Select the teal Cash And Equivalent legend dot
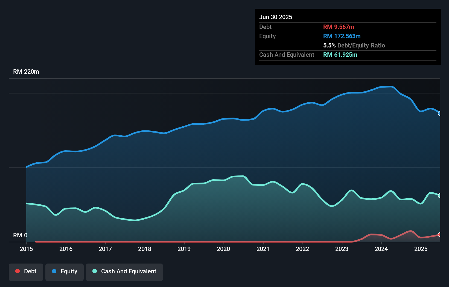 [x=94, y=271]
